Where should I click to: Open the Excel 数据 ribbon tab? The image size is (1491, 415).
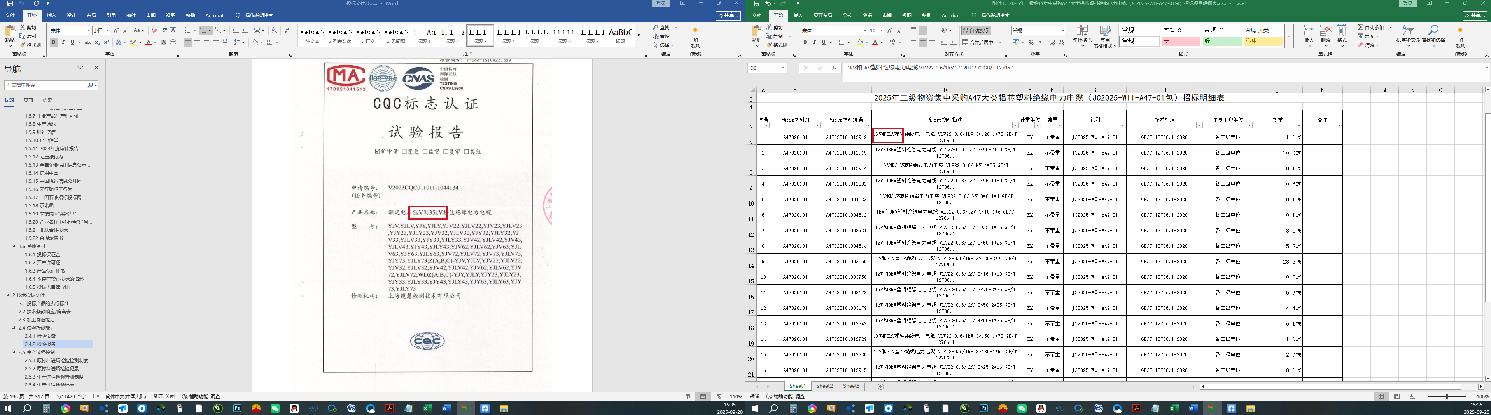pyautogui.click(x=867, y=16)
